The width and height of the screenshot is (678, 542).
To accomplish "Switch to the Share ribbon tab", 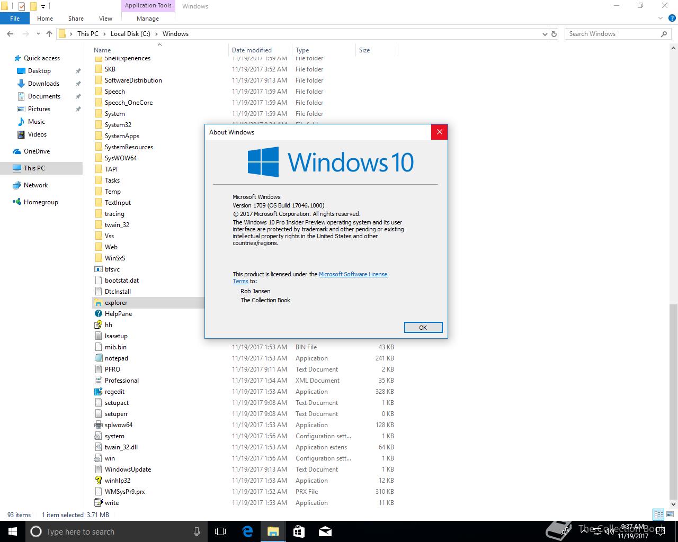I will coord(76,19).
